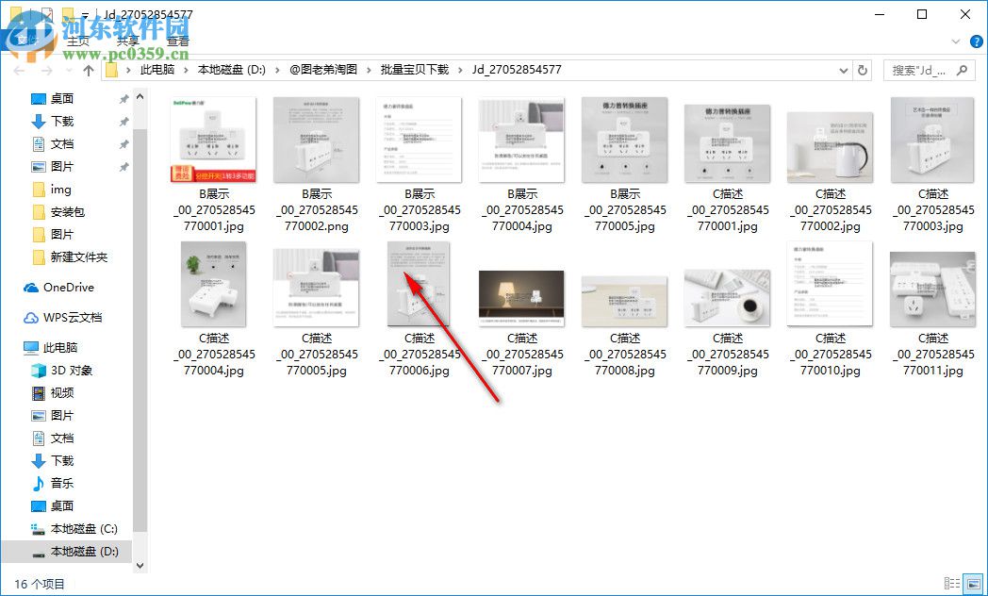Click the search magnifier icon
The width and height of the screenshot is (988, 596).
click(x=961, y=69)
